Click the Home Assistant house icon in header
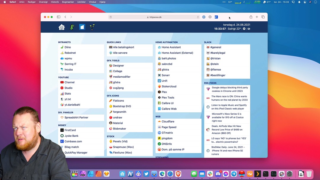The height and width of the screenshot is (180, 320). [x=62, y=27]
